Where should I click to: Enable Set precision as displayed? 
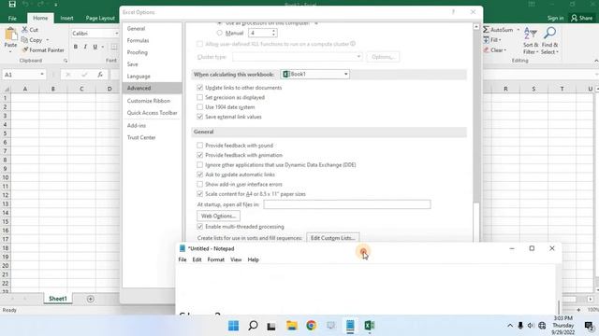(x=199, y=97)
